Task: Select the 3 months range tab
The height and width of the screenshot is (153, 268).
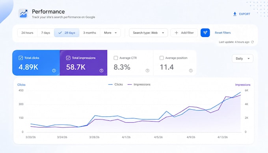Action: point(89,33)
